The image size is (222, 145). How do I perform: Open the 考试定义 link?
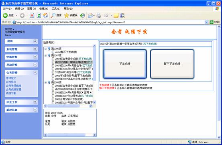tap(11, 78)
